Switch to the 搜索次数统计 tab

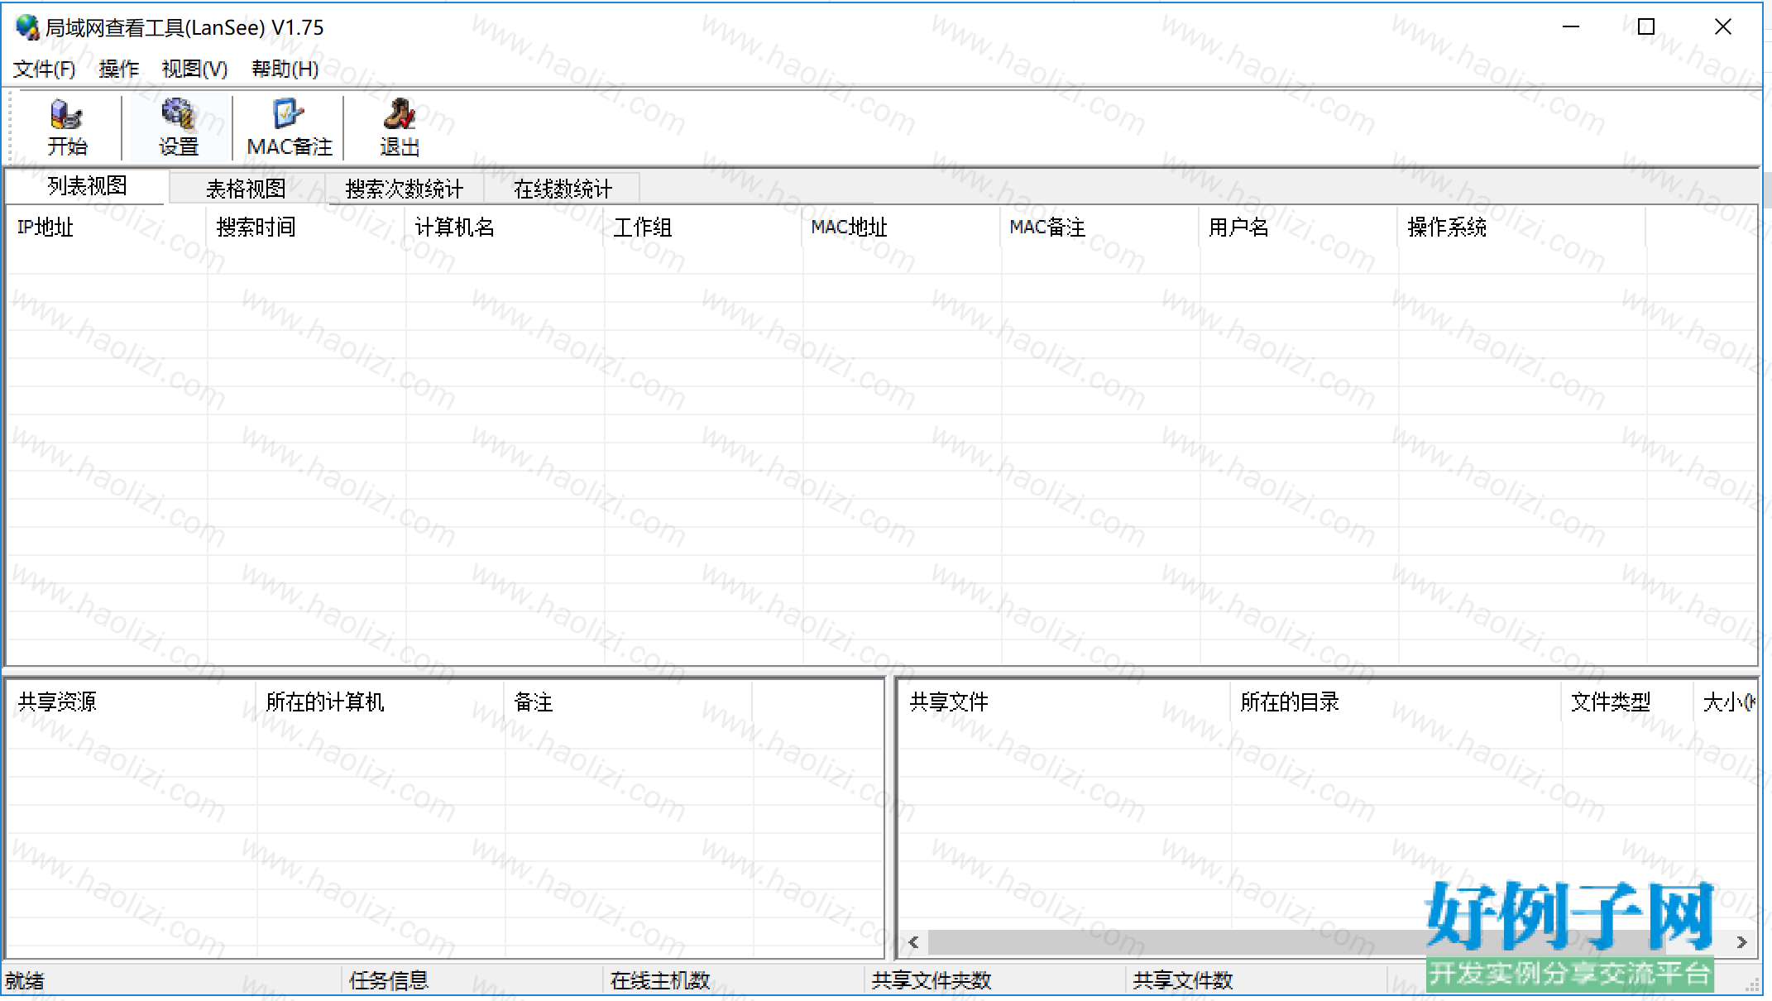405,189
